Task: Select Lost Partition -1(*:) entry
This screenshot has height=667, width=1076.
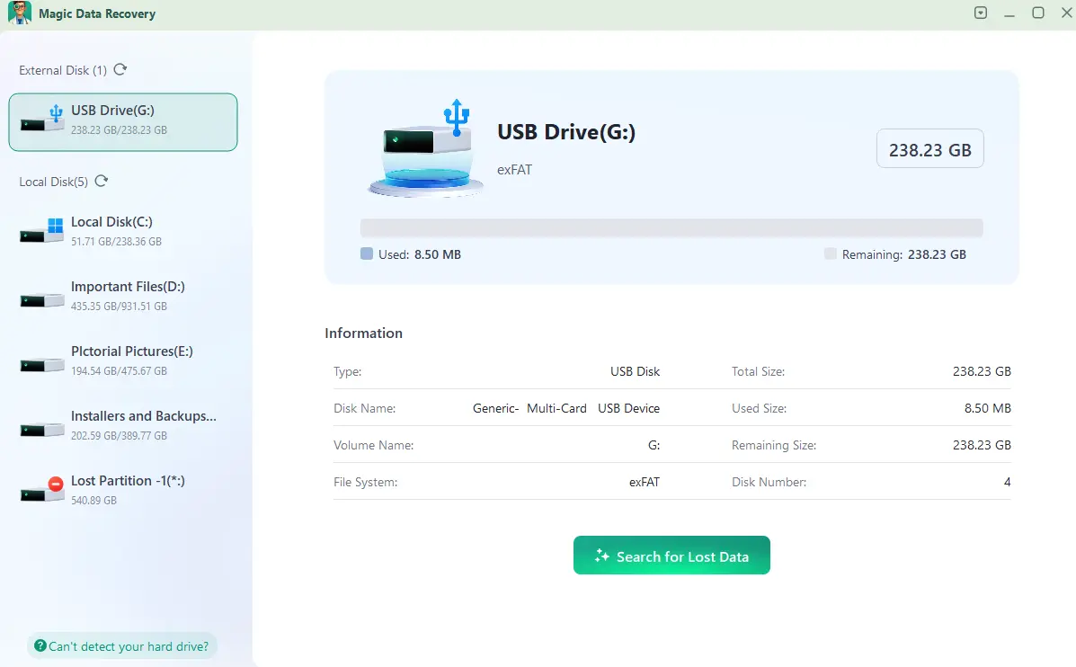Action: pyautogui.click(x=123, y=490)
